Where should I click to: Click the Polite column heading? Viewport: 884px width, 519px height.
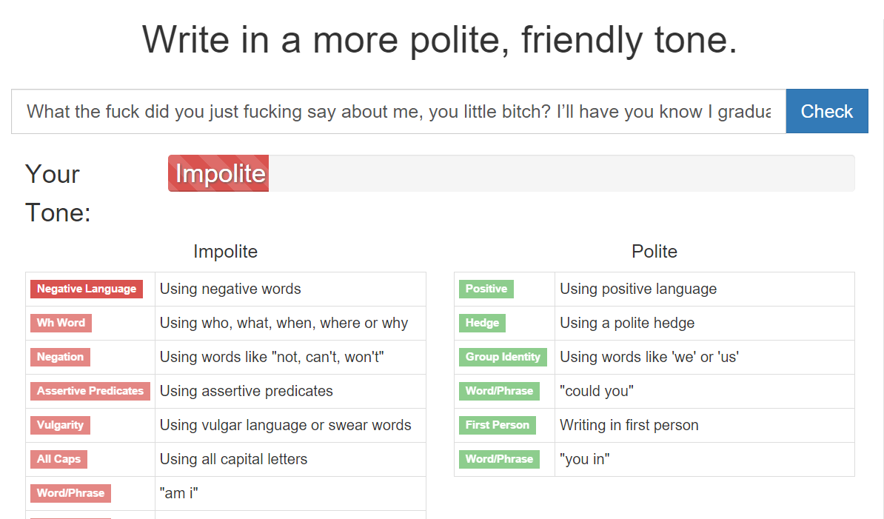click(654, 252)
